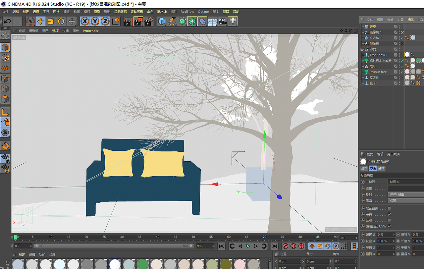Viewport: 424px width, 269px height.
Task: Switch to Model mode in left palette
Action: click(x=5, y=47)
